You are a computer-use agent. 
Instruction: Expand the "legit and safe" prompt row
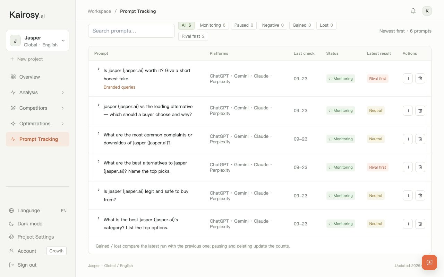click(x=99, y=190)
